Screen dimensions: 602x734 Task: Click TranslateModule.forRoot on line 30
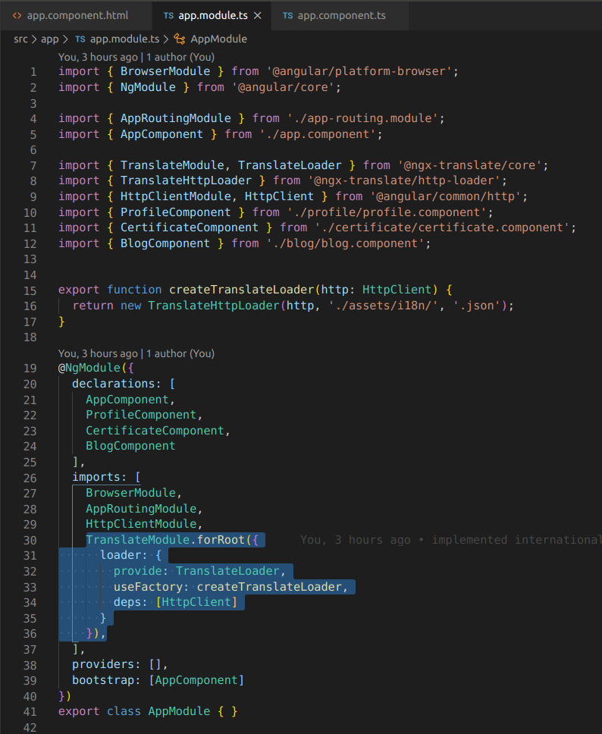[x=165, y=540]
